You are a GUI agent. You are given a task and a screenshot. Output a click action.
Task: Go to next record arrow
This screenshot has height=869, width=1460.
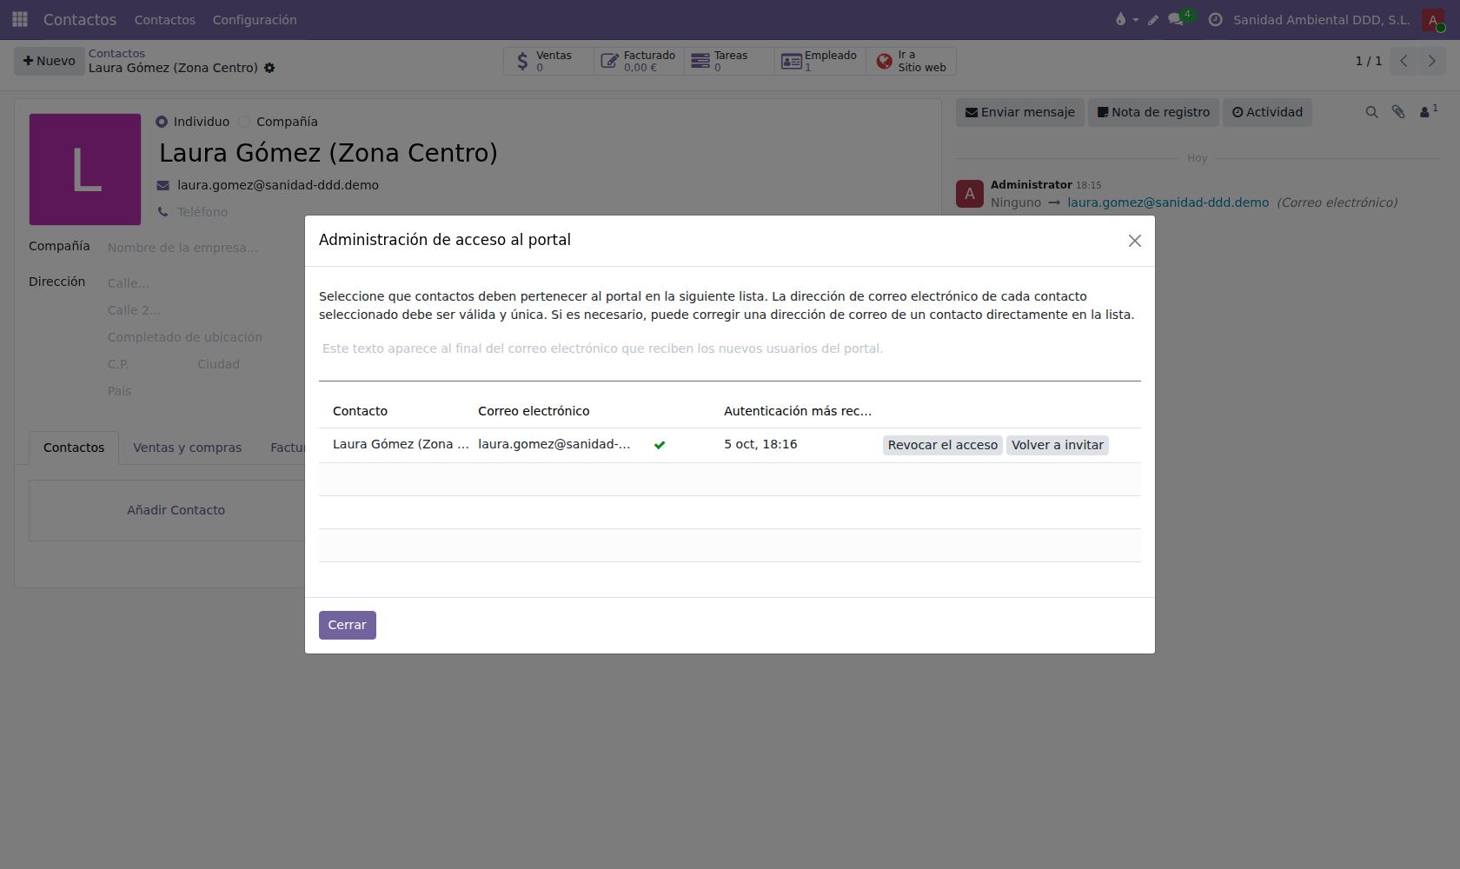1431,61
